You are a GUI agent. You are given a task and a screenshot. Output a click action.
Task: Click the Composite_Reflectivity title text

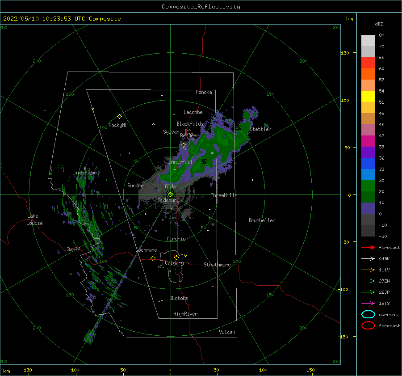pos(201,6)
